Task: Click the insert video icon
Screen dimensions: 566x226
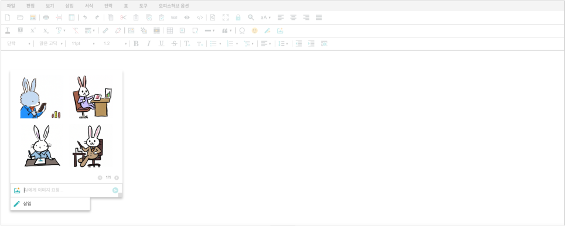Action: pyautogui.click(x=156, y=30)
